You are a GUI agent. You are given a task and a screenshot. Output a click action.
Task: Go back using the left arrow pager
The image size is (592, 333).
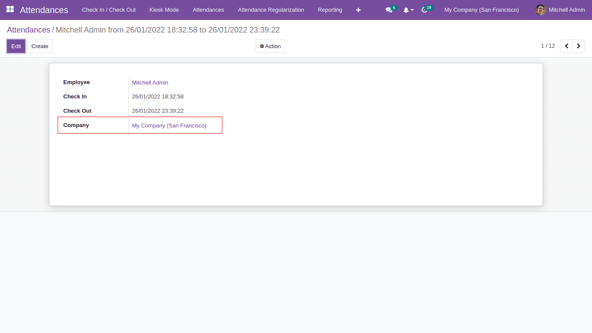566,46
